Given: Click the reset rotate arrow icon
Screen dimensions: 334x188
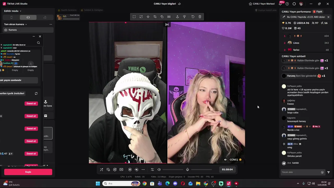Looking at the screenshot, I should [x=193, y=17].
